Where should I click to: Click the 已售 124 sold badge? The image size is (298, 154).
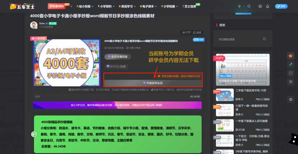coord(198,40)
